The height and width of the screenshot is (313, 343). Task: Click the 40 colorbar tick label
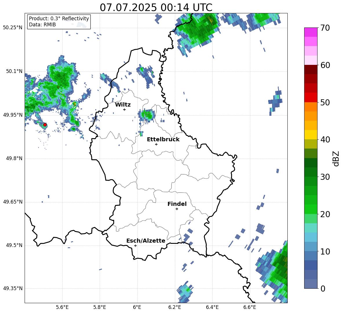tap(325, 140)
